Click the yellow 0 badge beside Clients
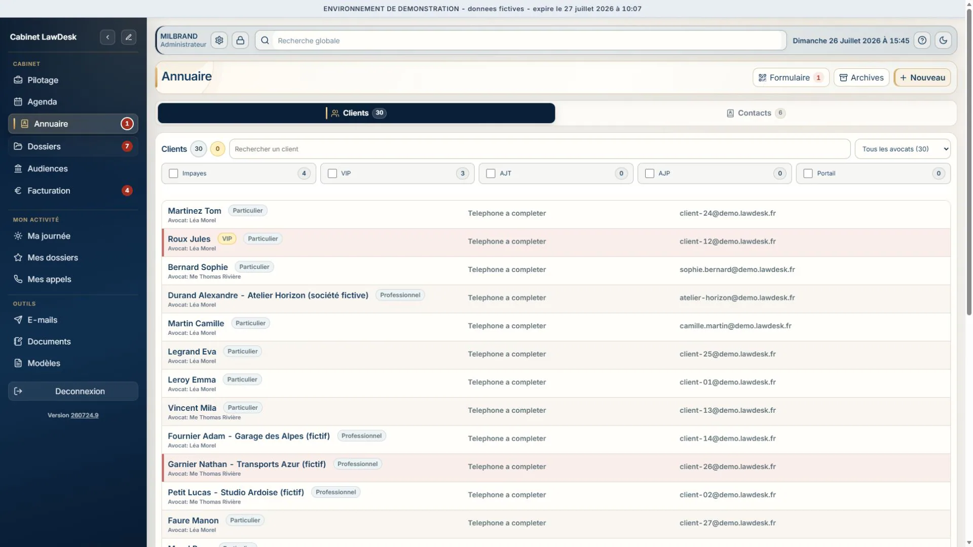The width and height of the screenshot is (973, 547). 217,149
